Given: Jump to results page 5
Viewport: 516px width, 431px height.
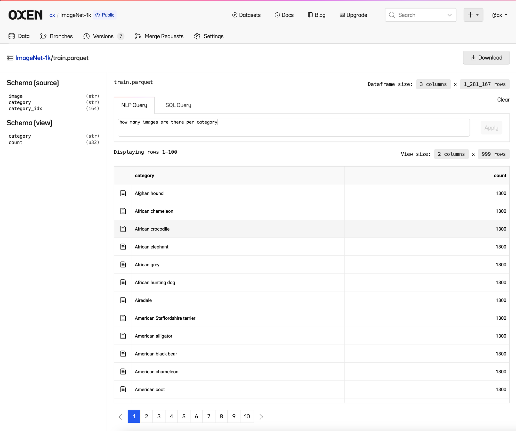Looking at the screenshot, I should (x=184, y=416).
